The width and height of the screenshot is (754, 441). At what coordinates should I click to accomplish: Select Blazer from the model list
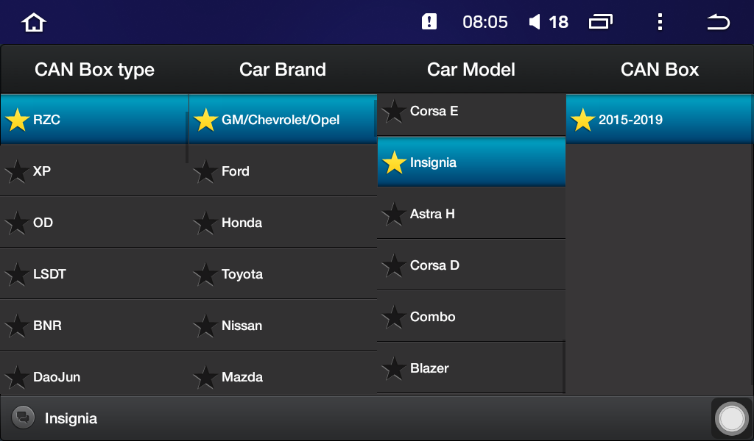click(429, 368)
